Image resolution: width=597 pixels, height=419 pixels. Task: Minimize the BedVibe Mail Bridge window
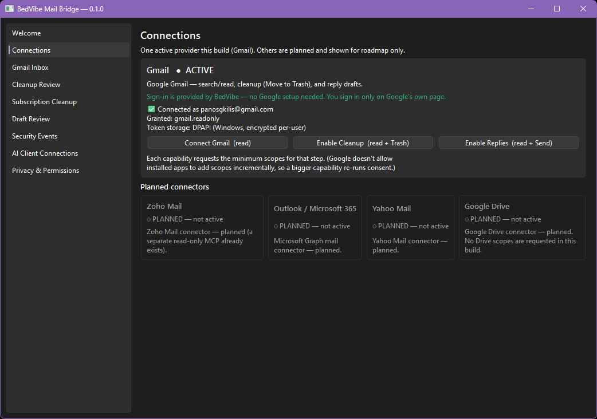[x=531, y=9]
